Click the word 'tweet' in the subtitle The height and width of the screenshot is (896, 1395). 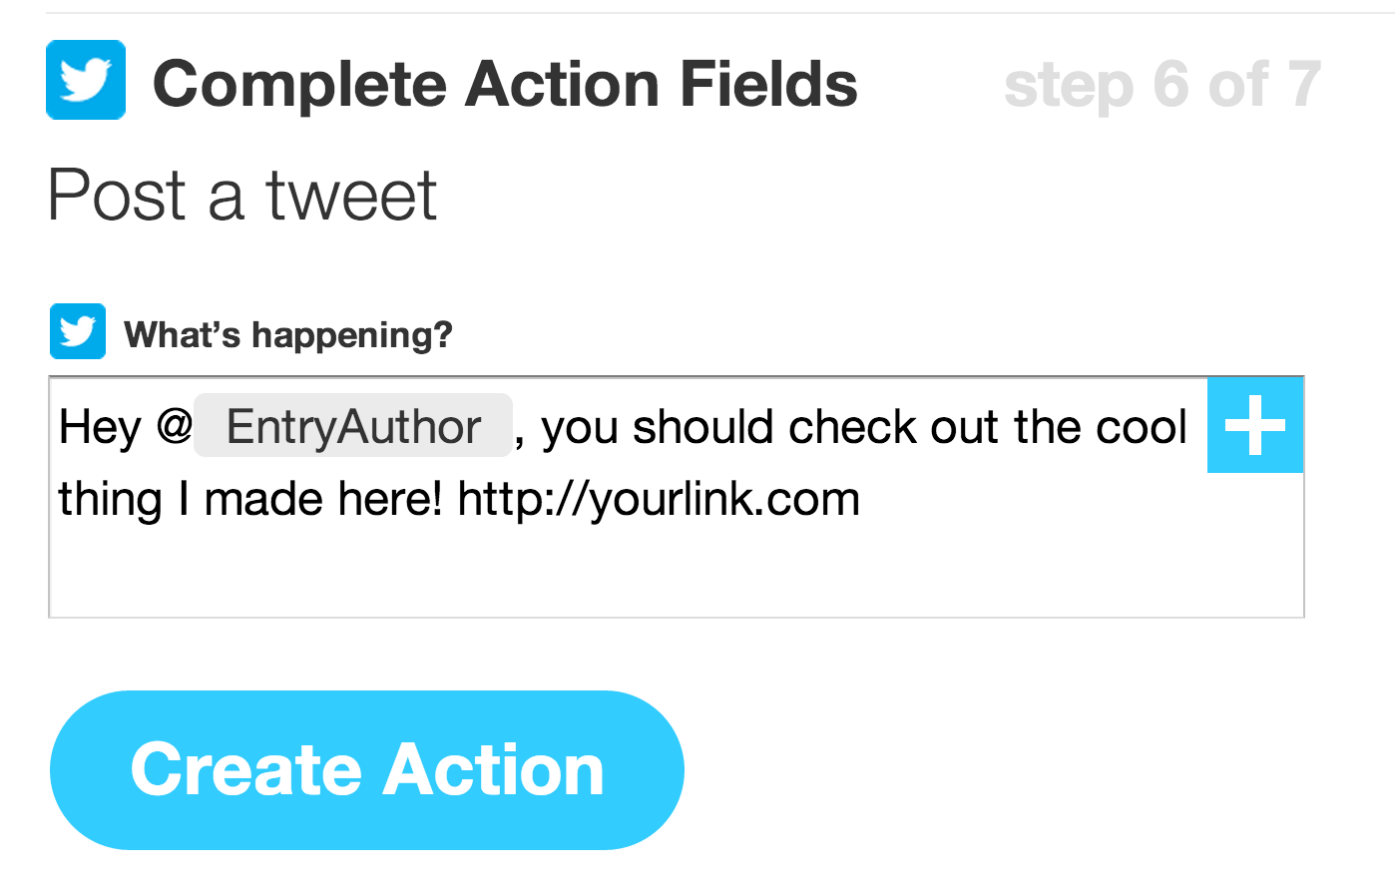coord(351,196)
